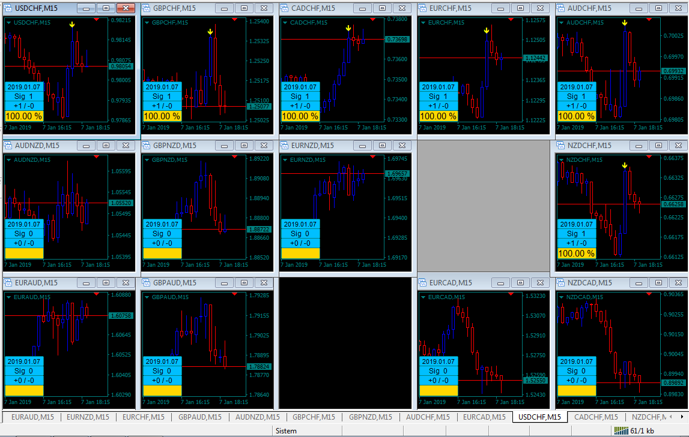Image resolution: width=689 pixels, height=437 pixels.
Task: Switch to the EURAUD,M15 chart tab
Action: (x=32, y=417)
